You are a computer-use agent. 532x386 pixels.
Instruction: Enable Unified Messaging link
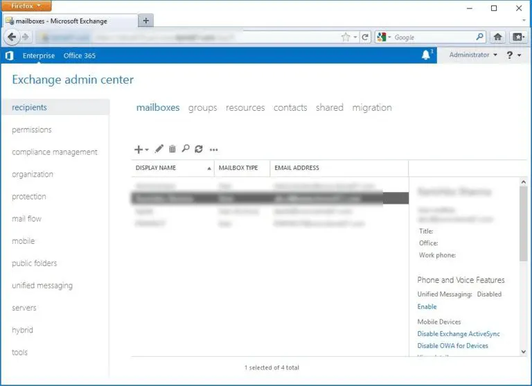pos(427,306)
